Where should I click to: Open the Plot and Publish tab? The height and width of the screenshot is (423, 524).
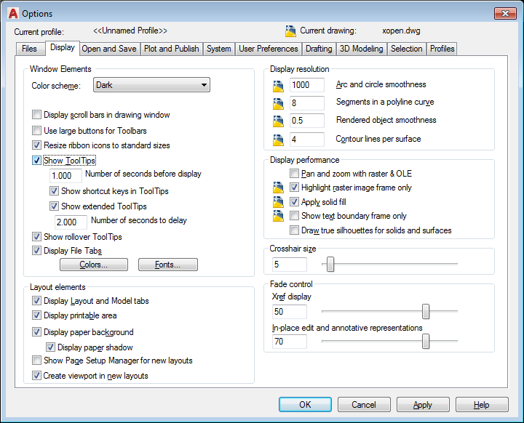point(171,49)
